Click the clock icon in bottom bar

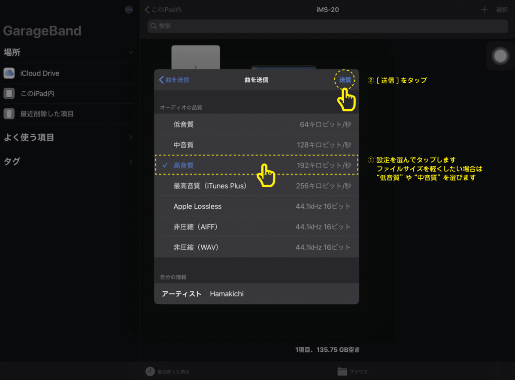(x=150, y=371)
